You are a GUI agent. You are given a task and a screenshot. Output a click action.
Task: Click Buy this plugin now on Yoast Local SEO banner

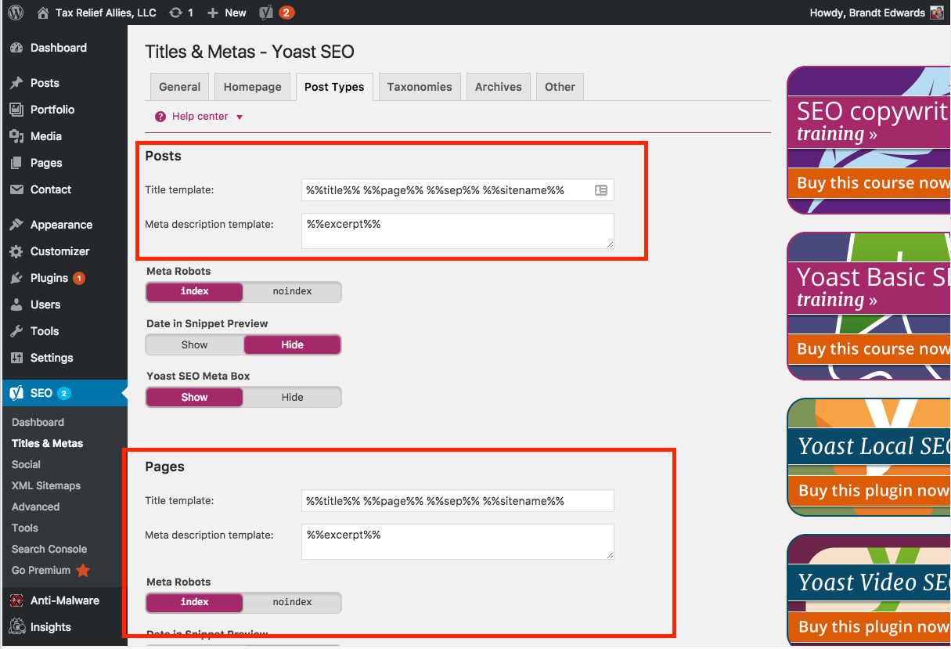[x=869, y=490]
